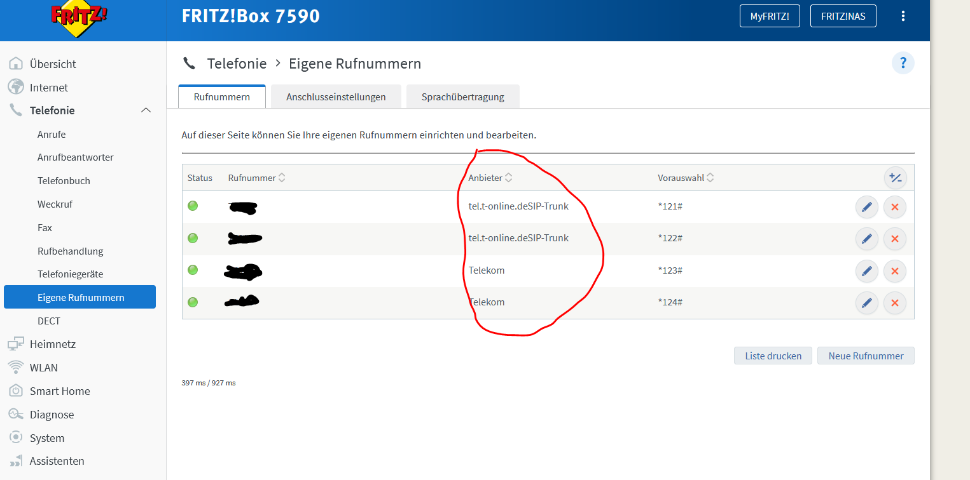970x480 pixels.
Task: Open Assistenten menu entry
Action: pos(57,461)
